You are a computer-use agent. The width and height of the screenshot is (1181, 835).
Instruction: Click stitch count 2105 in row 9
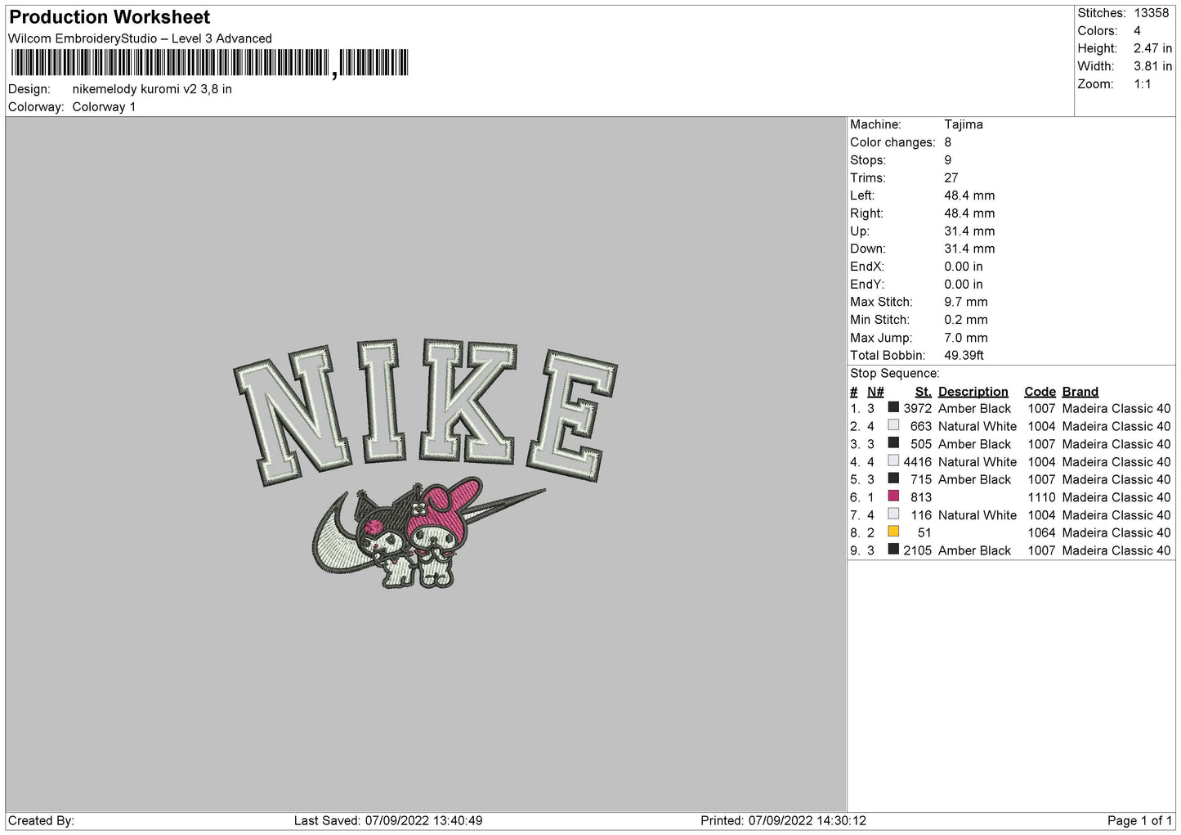pyautogui.click(x=917, y=551)
